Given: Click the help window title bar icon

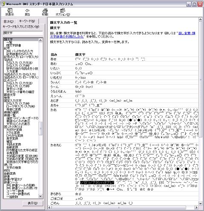Looking at the screenshot, I should (x=3, y=4).
